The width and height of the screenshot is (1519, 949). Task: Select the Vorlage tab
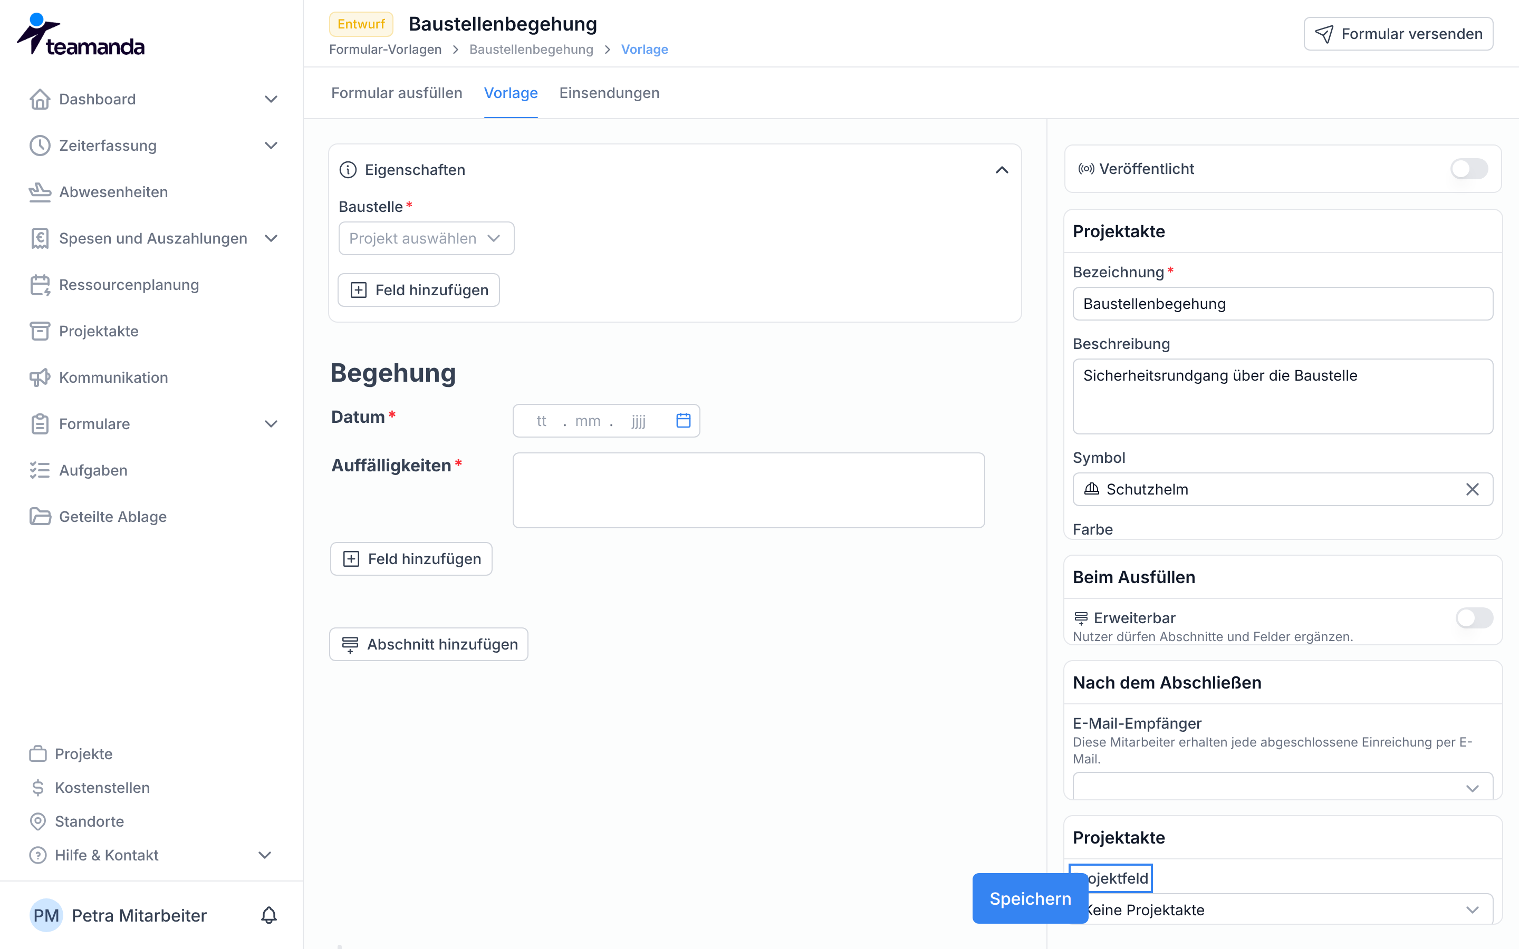tap(511, 93)
